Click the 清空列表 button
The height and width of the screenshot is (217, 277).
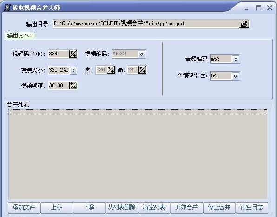pos(154,207)
